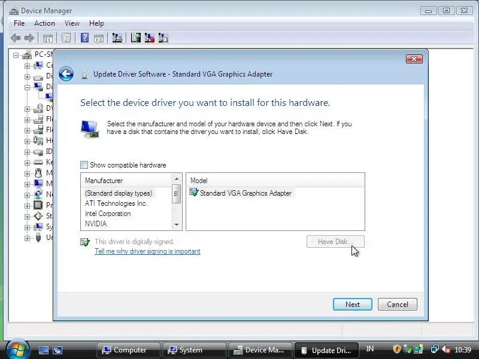Click the Forward arrow in Device Manager toolbar
The height and width of the screenshot is (359, 479).
[x=29, y=38]
